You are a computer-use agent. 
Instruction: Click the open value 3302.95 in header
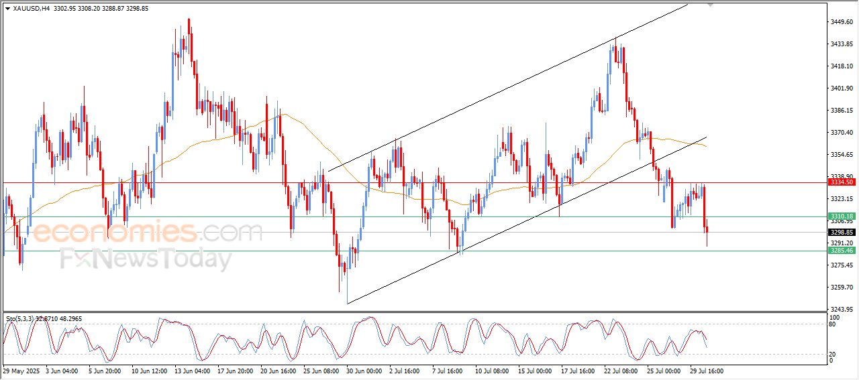point(65,9)
